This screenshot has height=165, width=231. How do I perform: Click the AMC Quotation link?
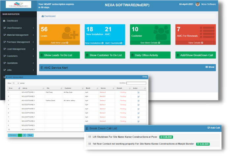114,43
